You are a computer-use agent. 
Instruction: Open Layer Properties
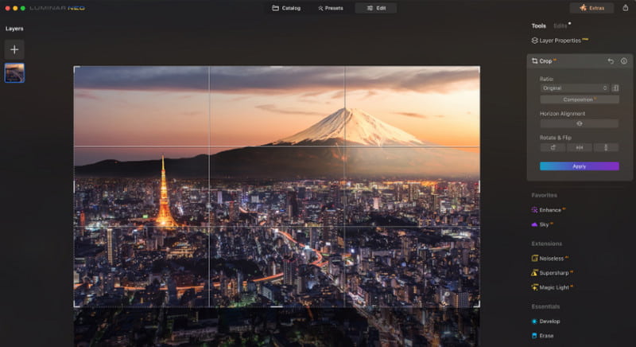point(560,41)
